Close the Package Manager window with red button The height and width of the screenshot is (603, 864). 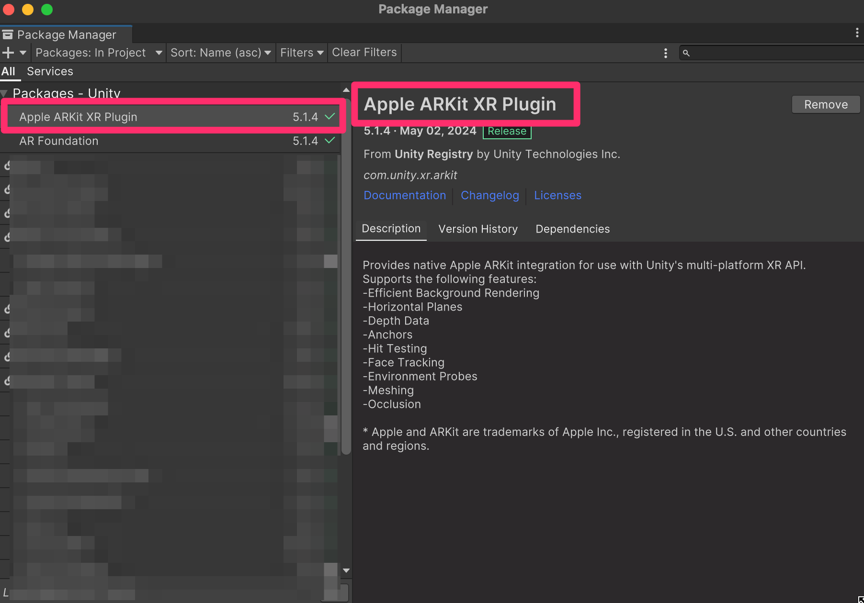(9, 9)
